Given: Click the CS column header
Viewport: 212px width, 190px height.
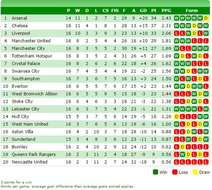Looking at the screenshot, I should 106,11.
